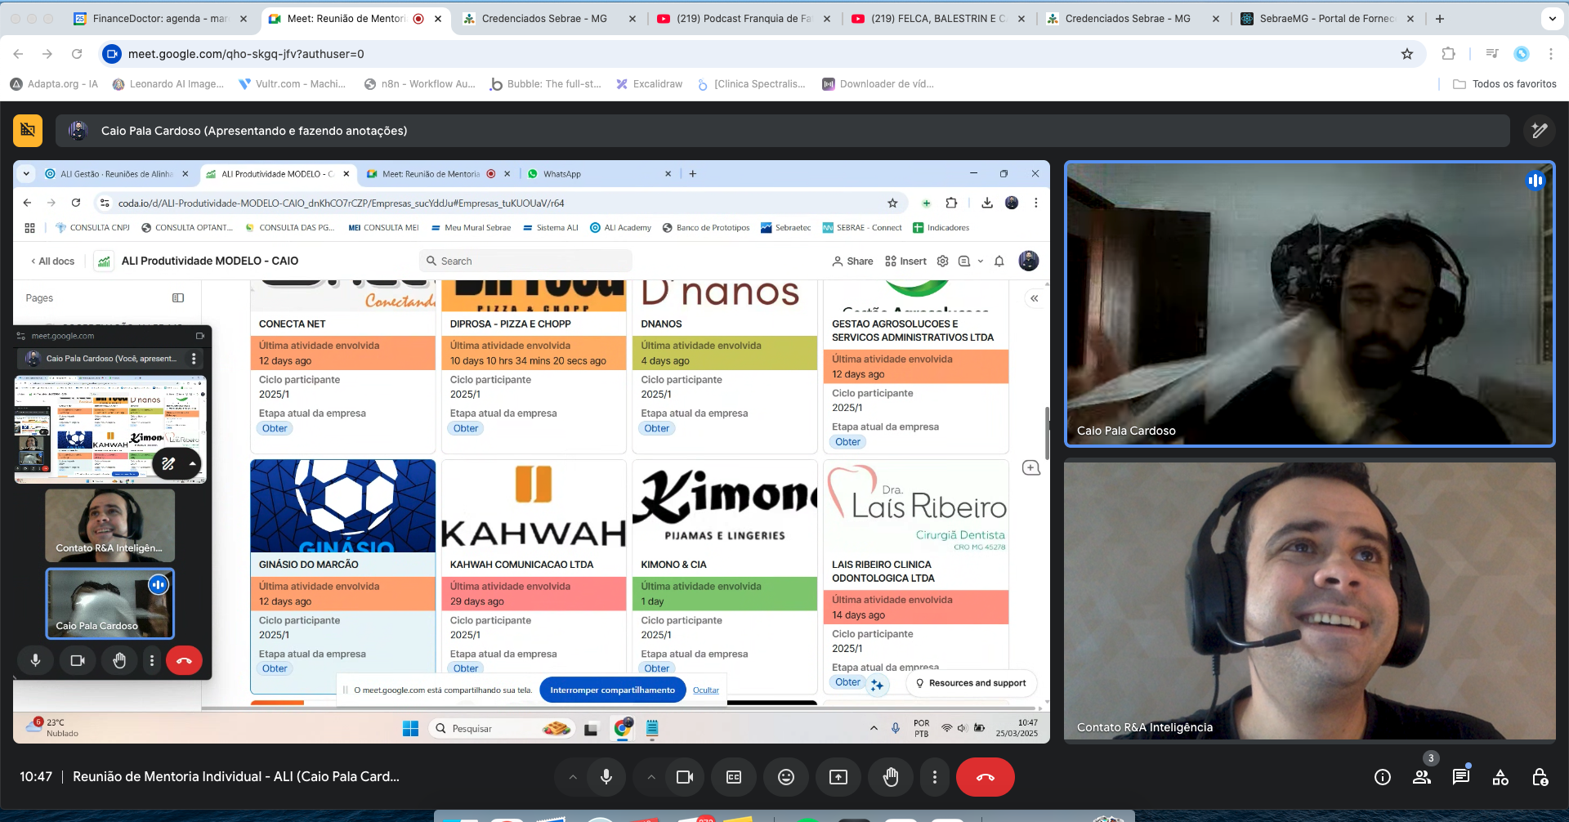Open the outer Chrome extensions puzzle icon
1569x822 pixels.
[x=1449, y=54]
